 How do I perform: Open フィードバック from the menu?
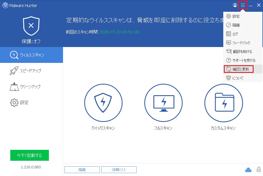(243, 43)
